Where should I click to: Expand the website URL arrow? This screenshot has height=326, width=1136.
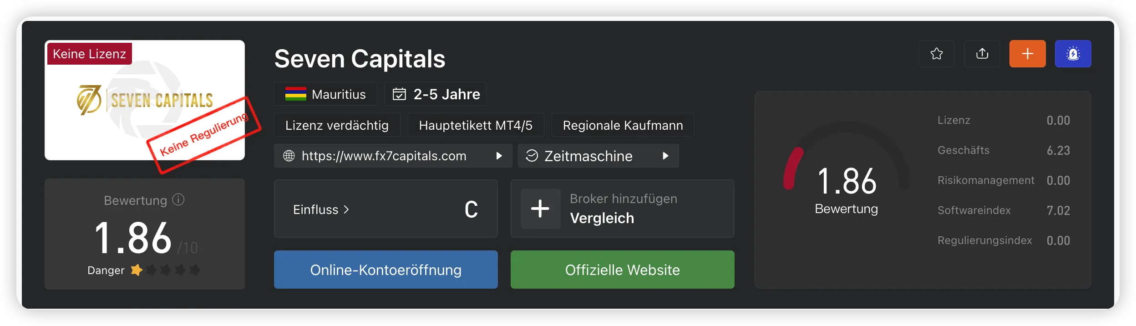tap(499, 156)
